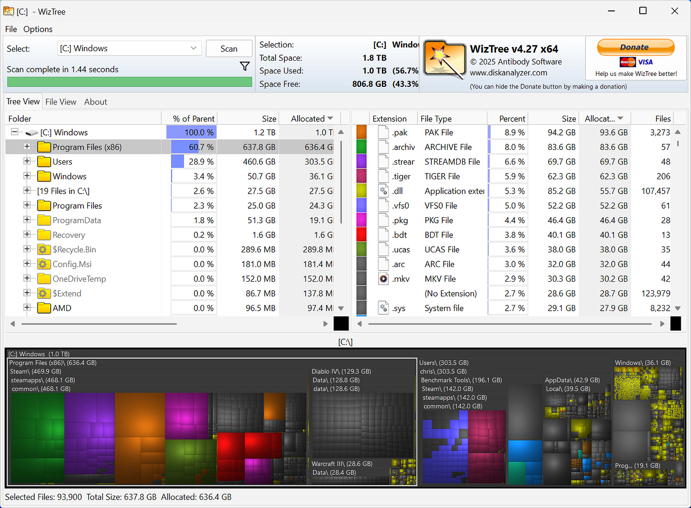Viewport: 691px width, 508px height.
Task: Expand the $Recycle.Bin node
Action: pyautogui.click(x=27, y=249)
